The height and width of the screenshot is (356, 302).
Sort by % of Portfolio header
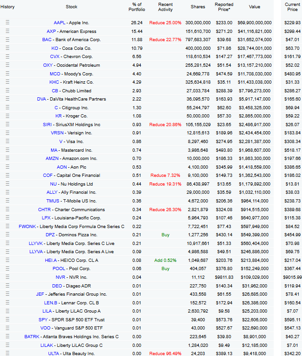137,7
